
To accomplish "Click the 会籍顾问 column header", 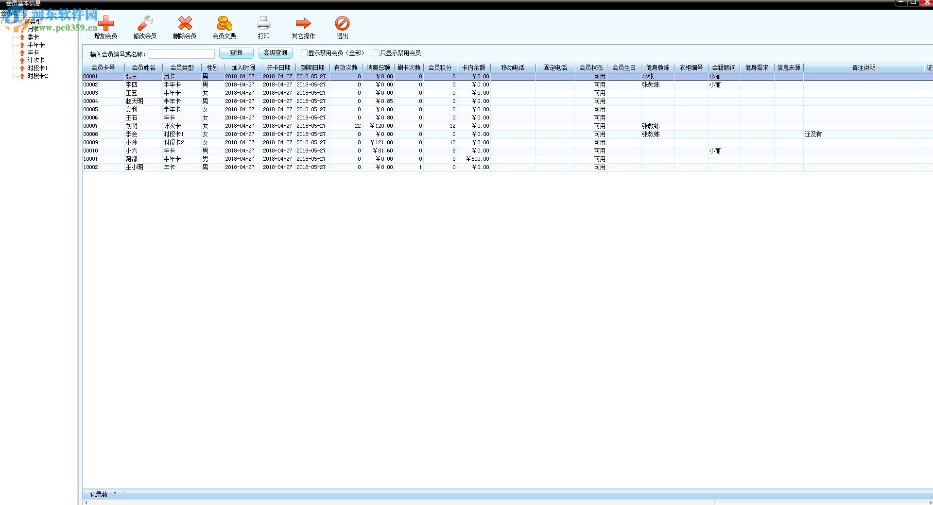I will [724, 67].
